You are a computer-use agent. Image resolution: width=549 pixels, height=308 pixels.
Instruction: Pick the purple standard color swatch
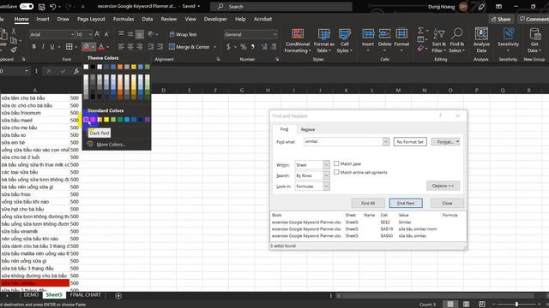tap(148, 120)
